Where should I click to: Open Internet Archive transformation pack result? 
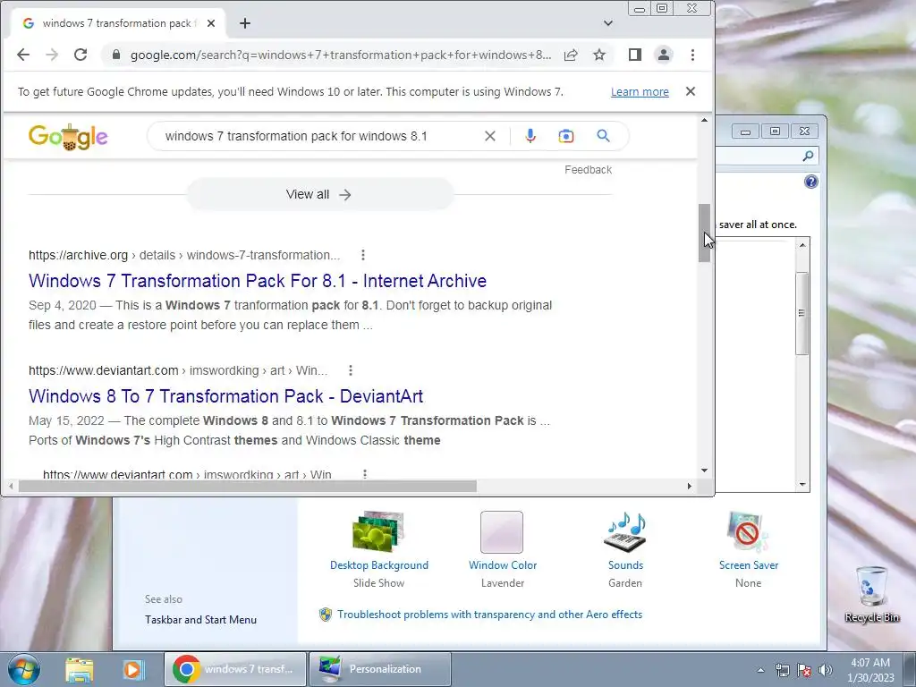tap(258, 281)
